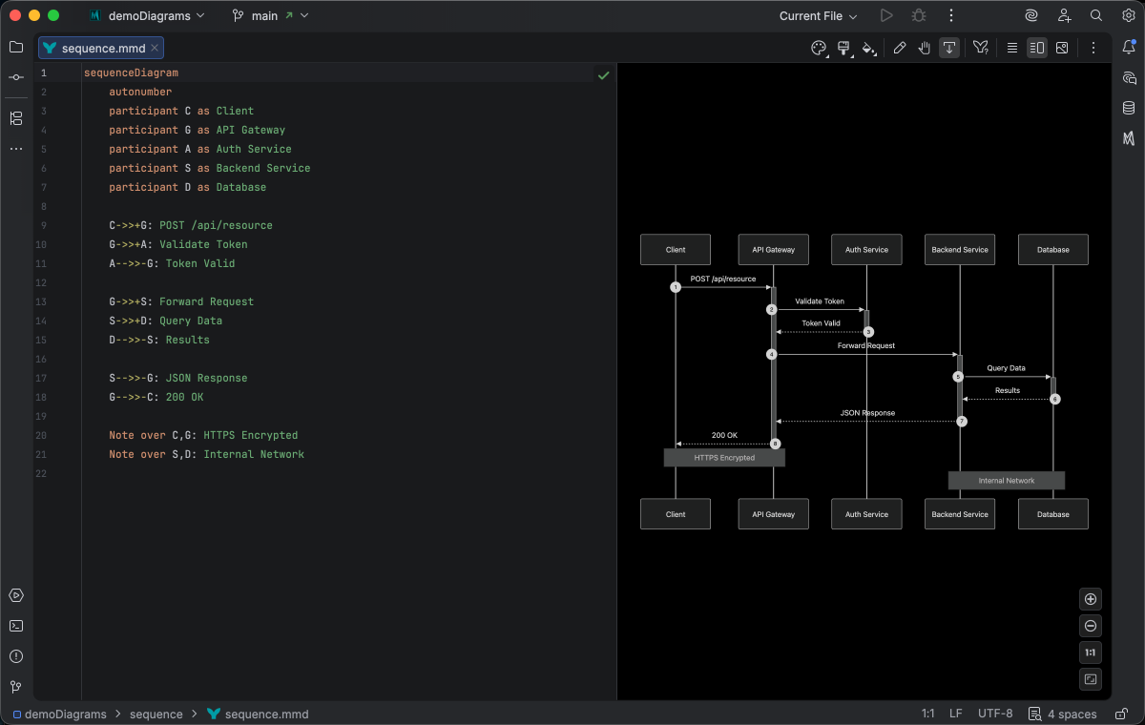This screenshot has width=1145, height=725.
Task: Open the Terminal tool window
Action: pos(16,626)
